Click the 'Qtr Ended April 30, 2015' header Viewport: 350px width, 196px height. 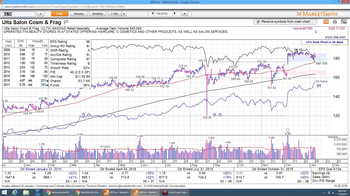(118, 169)
